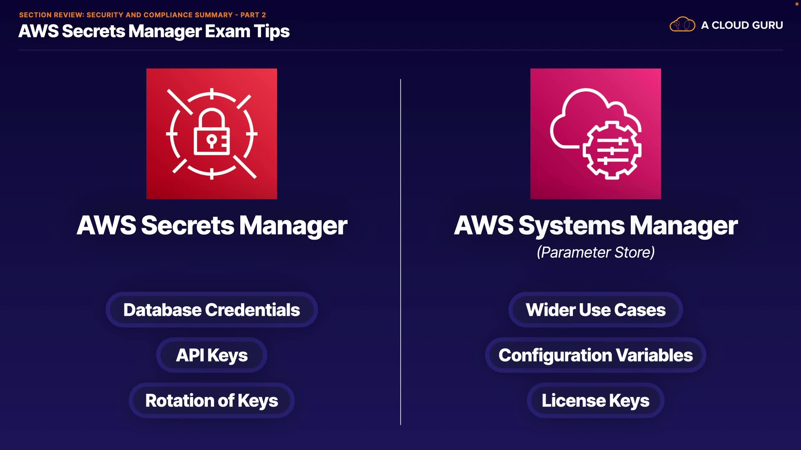Click the red AWS Secrets Manager icon tile
801x450 pixels.
point(212,133)
